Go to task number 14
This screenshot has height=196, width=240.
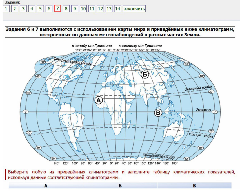118,9
